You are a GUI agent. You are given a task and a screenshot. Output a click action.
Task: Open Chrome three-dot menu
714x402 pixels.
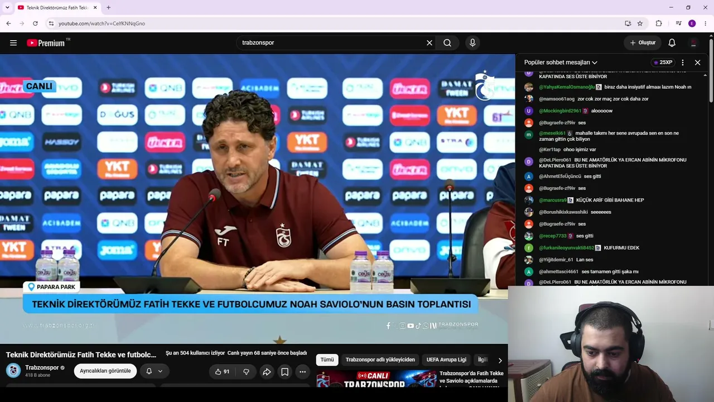click(x=706, y=23)
